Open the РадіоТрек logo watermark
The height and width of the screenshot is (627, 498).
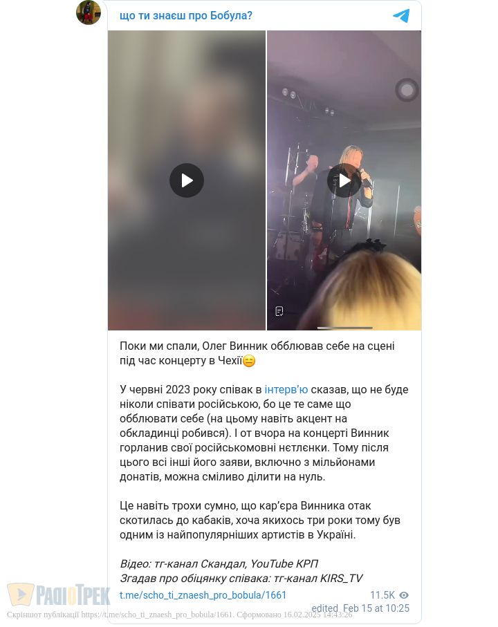tap(58, 595)
